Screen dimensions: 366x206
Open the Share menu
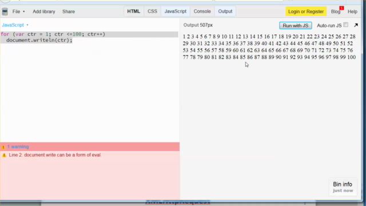click(x=69, y=11)
